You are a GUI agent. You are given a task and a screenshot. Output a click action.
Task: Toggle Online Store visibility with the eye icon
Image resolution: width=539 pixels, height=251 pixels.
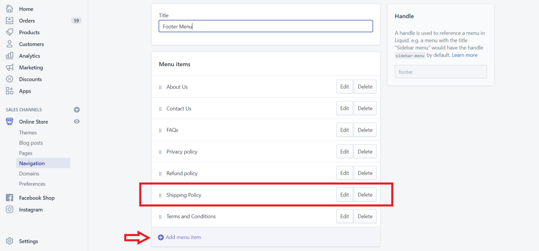76,121
